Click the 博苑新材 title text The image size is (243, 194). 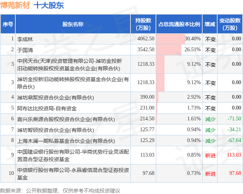point(15,5)
